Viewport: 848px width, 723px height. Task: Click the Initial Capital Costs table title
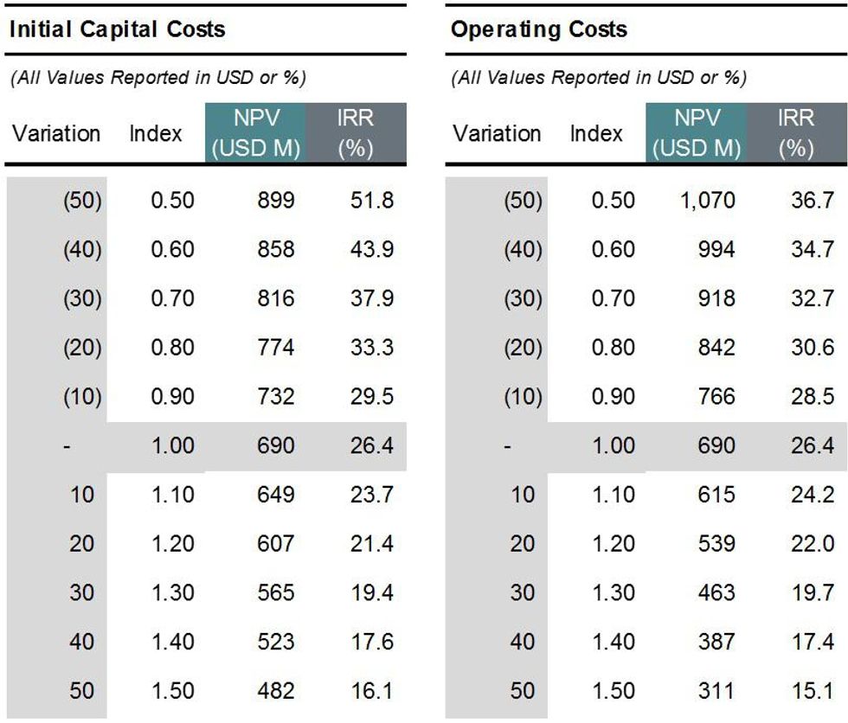pos(117,29)
